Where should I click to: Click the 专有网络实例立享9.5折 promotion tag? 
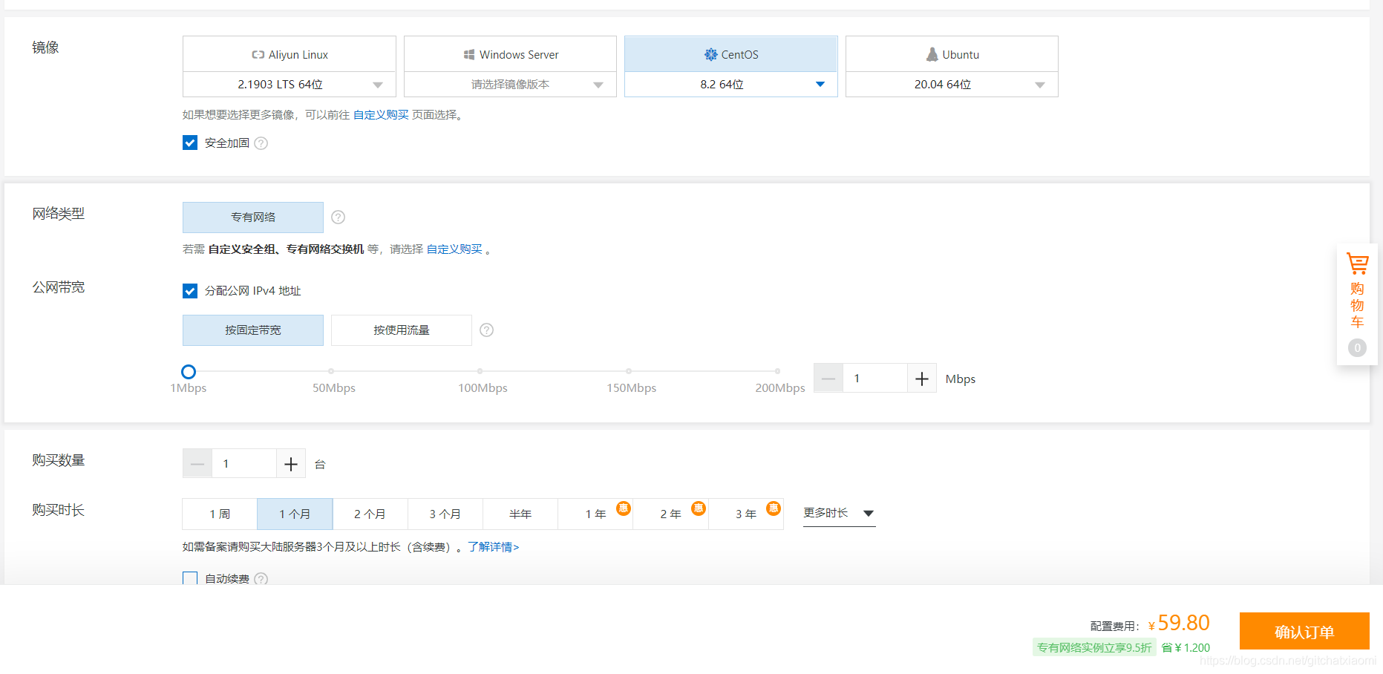tap(1094, 647)
